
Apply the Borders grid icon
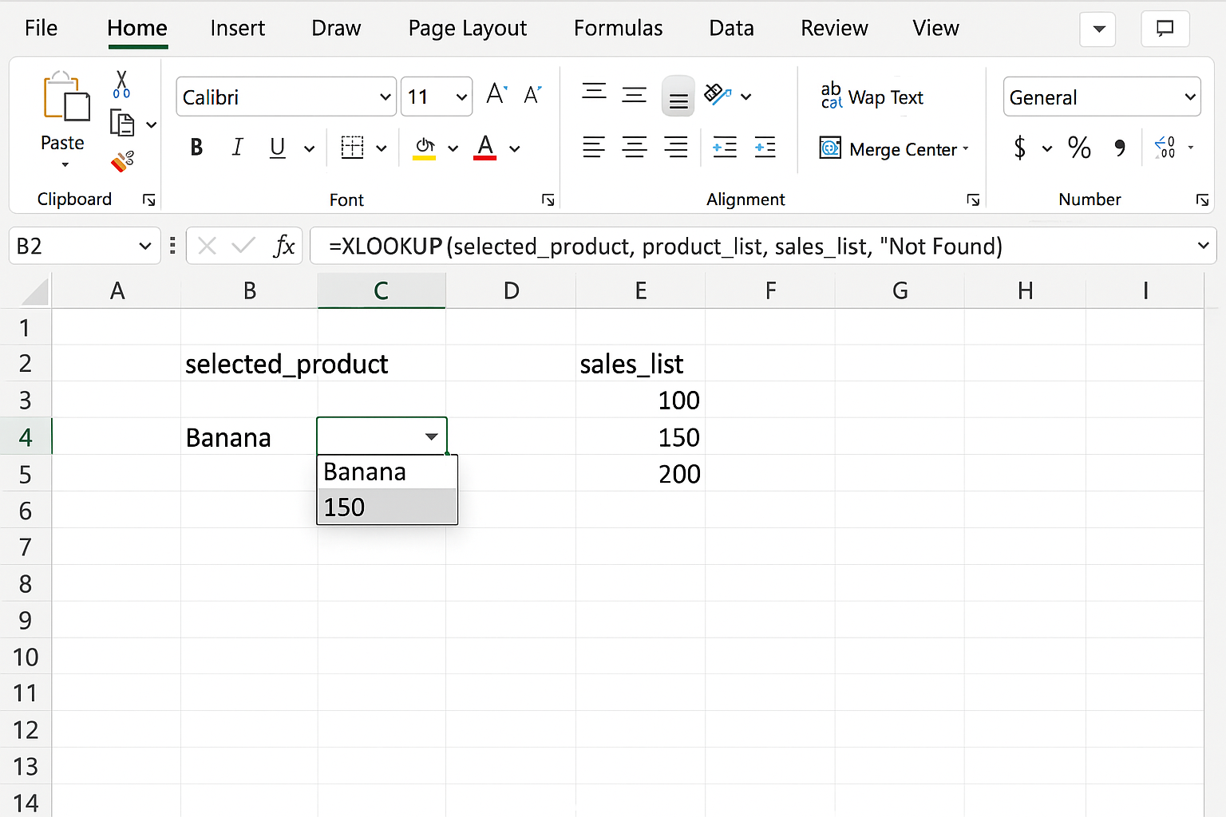click(x=352, y=148)
